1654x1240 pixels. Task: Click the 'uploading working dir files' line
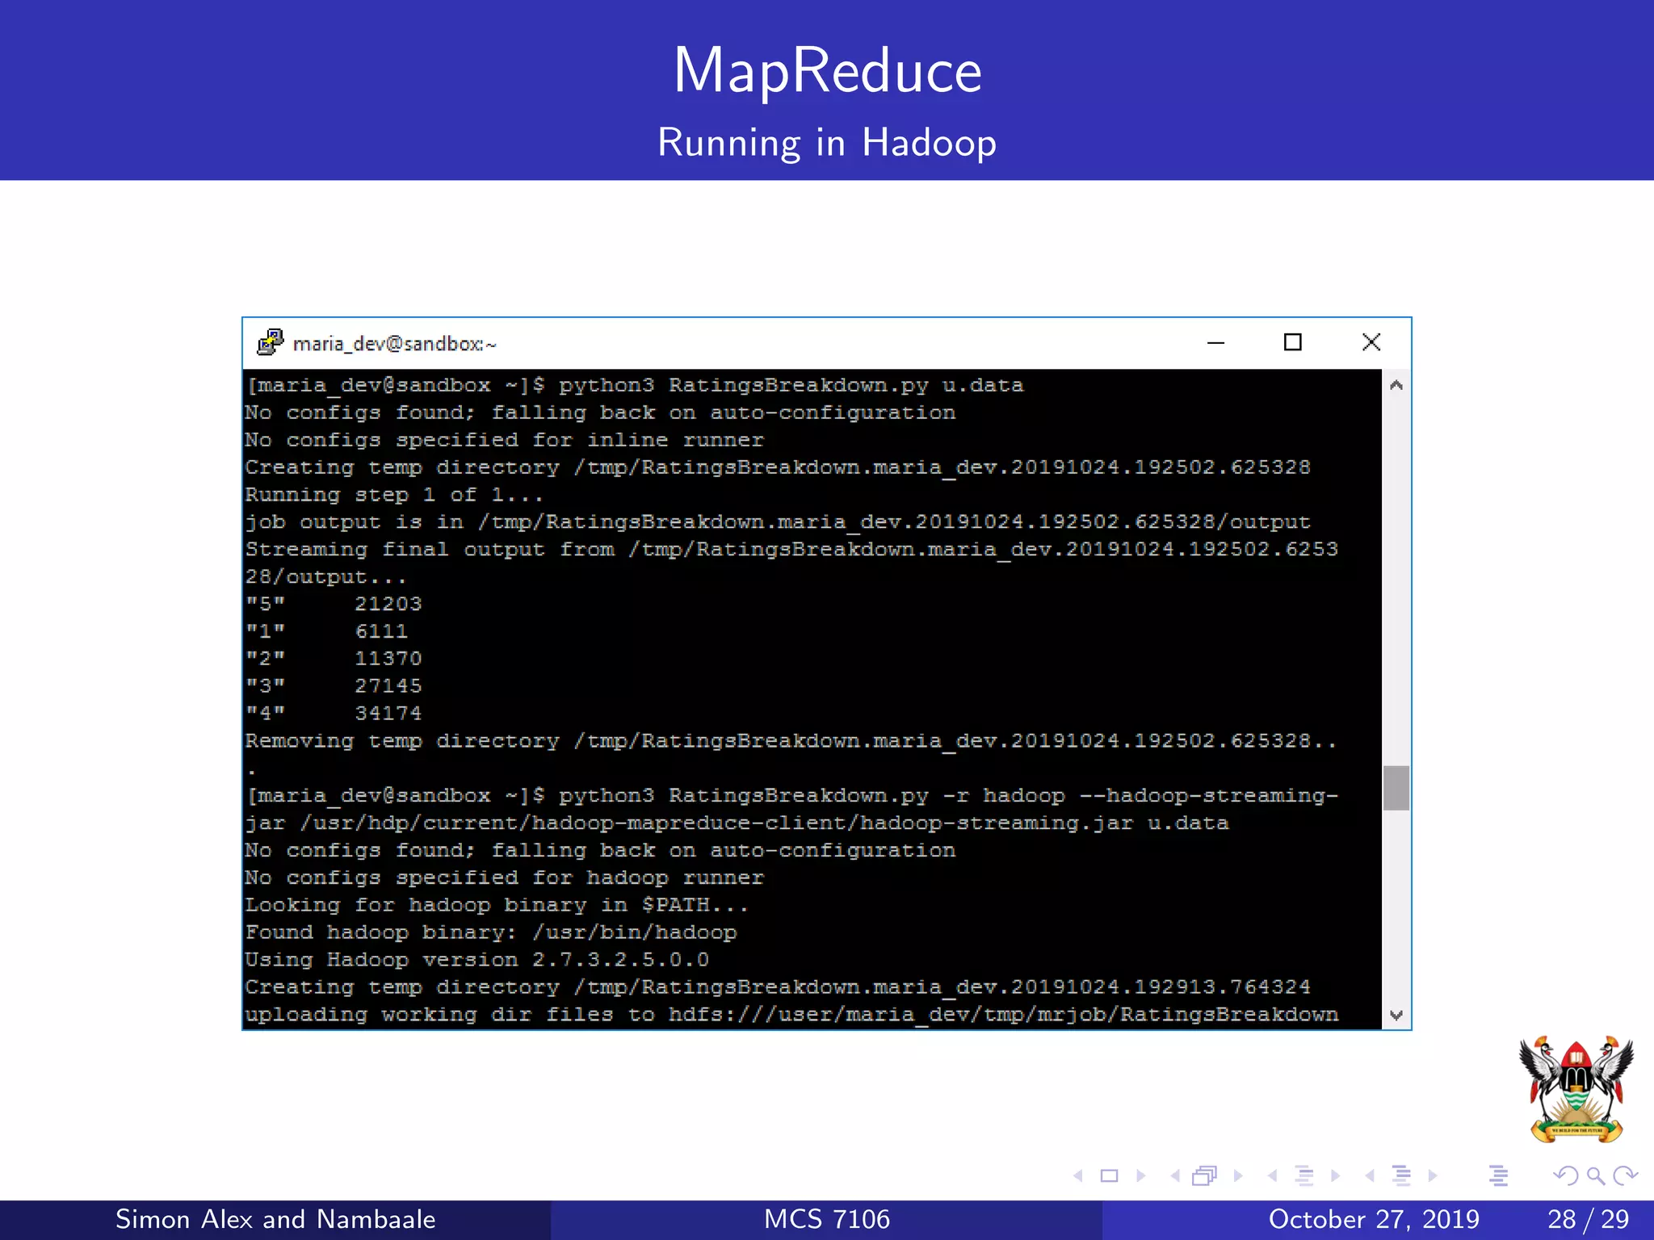point(791,1015)
